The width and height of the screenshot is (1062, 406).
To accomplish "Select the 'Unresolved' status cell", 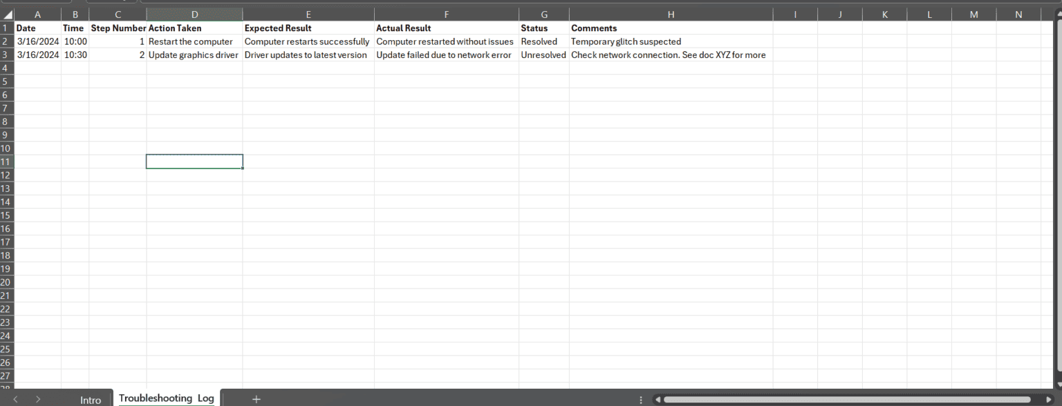I will point(543,55).
